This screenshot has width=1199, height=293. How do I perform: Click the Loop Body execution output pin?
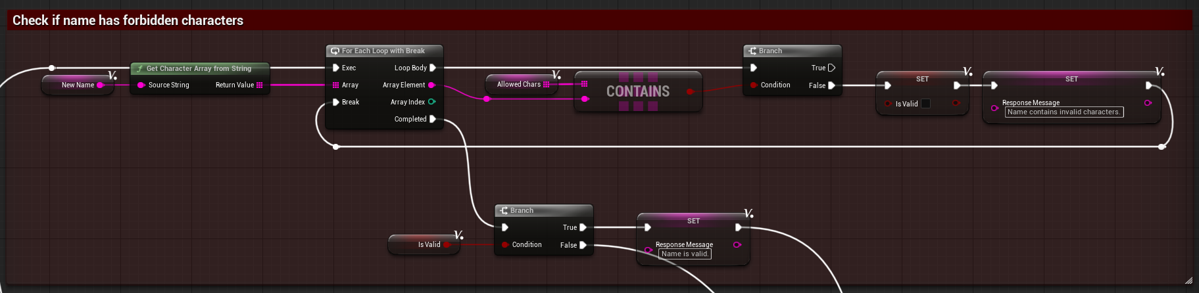433,68
